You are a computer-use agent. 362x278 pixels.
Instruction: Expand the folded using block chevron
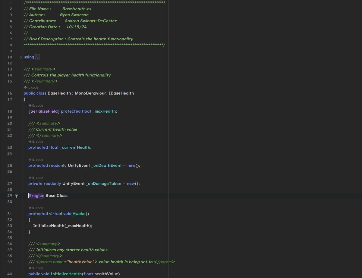click(x=21, y=57)
